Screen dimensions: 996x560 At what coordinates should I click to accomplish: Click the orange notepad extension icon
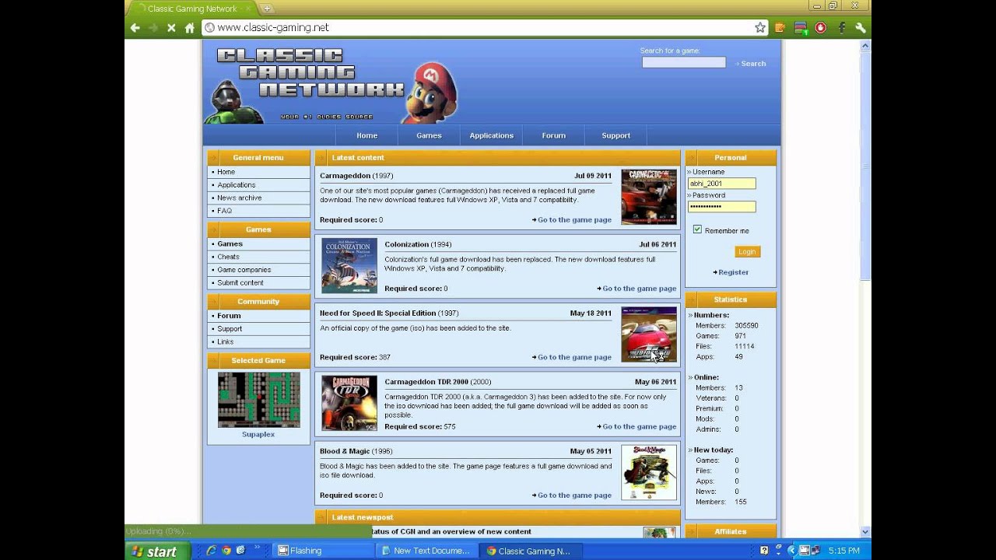tap(780, 28)
